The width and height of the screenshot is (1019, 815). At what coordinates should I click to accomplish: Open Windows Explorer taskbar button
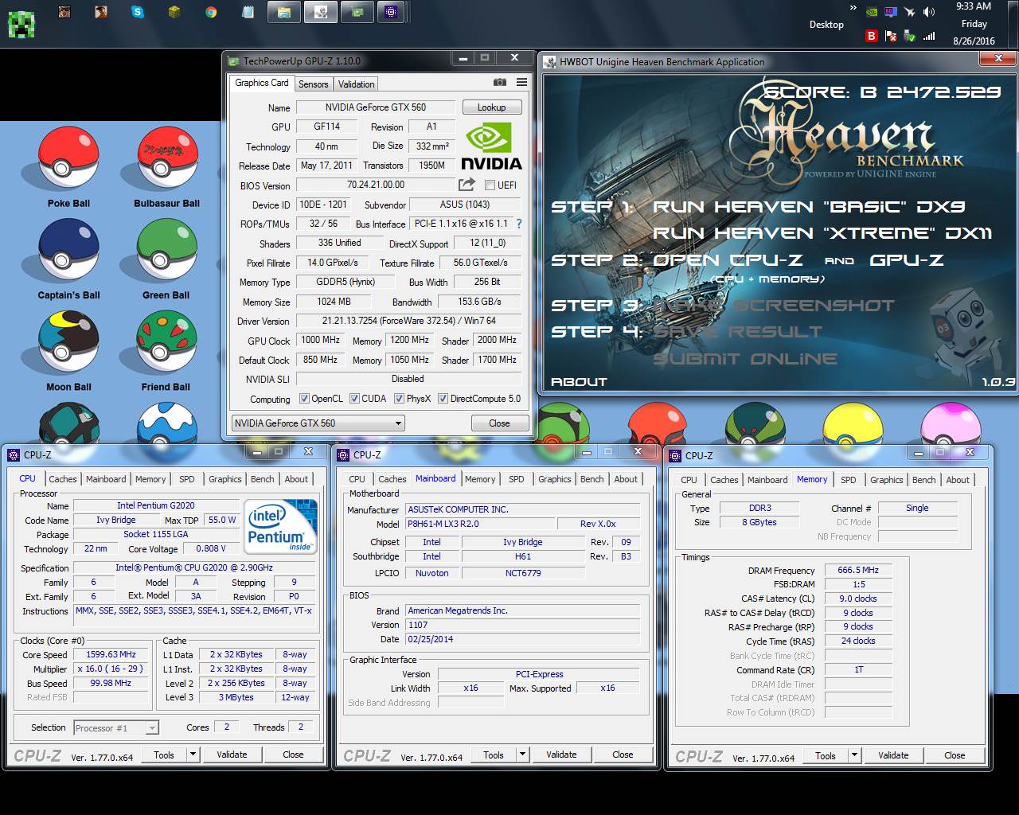point(284,12)
